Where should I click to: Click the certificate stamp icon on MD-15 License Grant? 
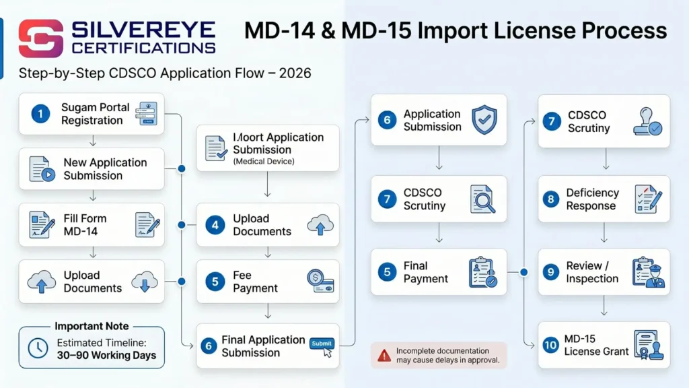click(x=649, y=346)
